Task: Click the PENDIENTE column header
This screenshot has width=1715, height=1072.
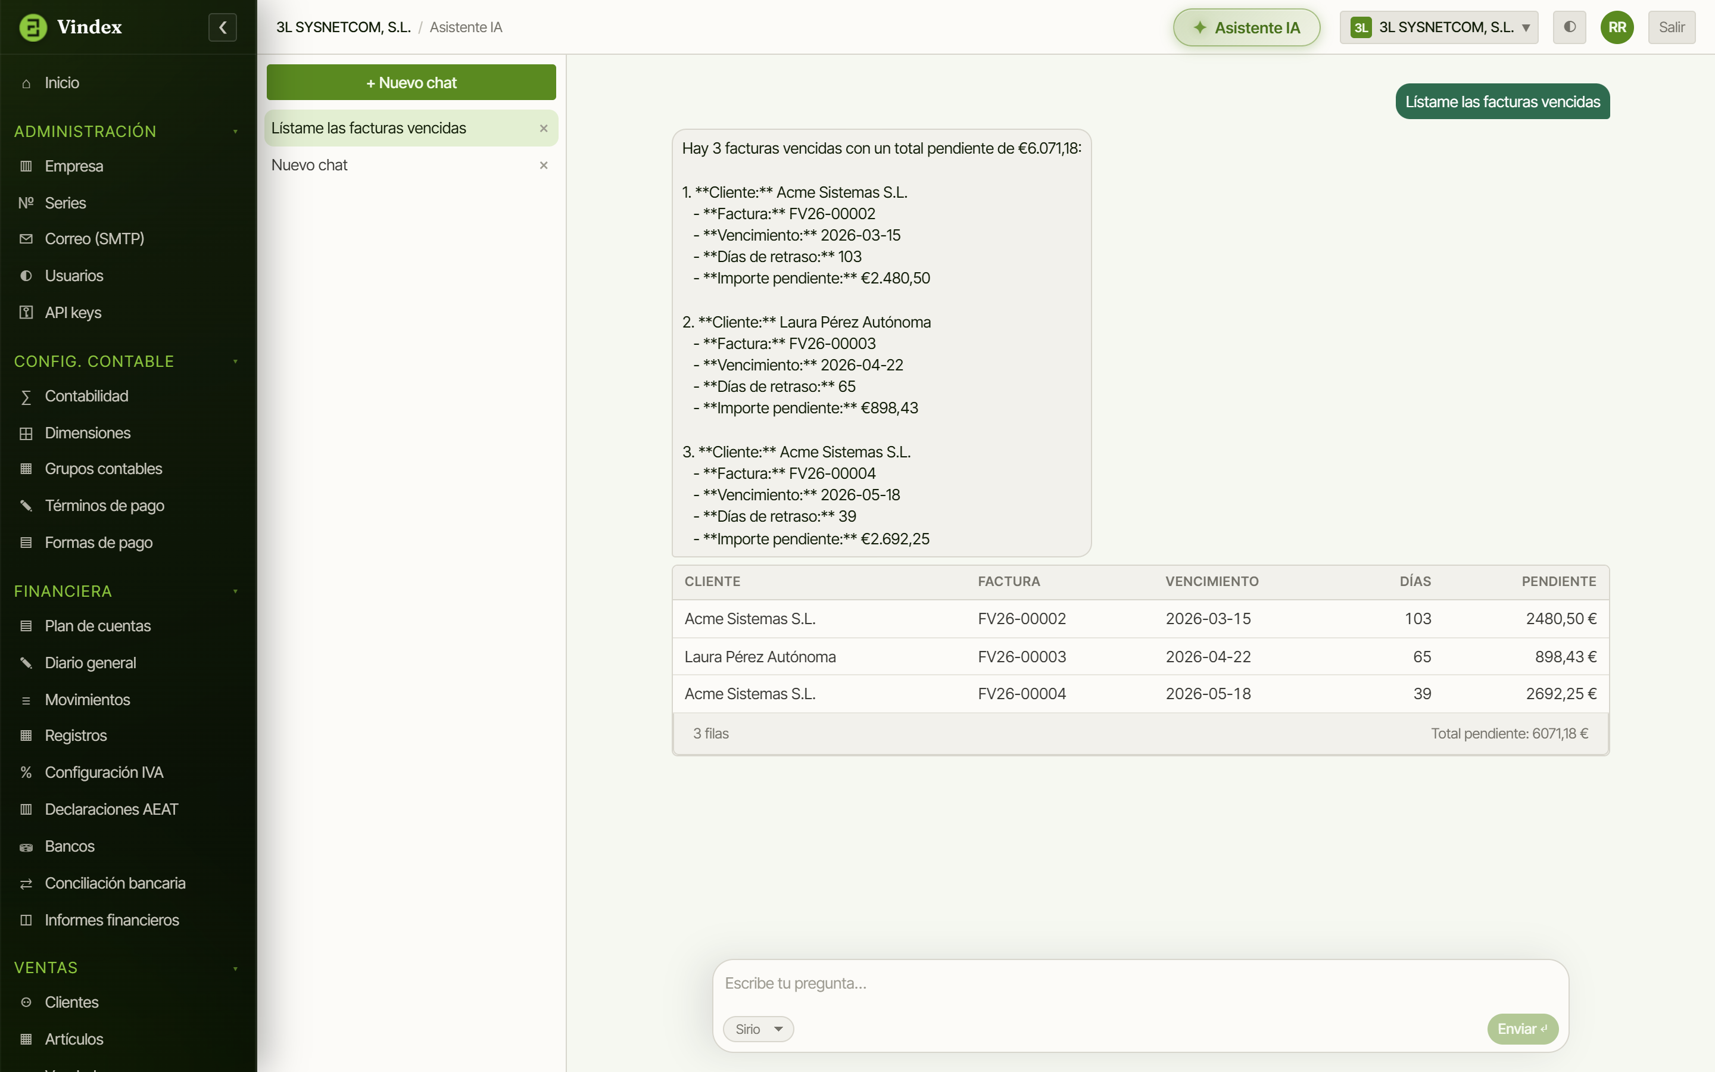Action: tap(1559, 581)
